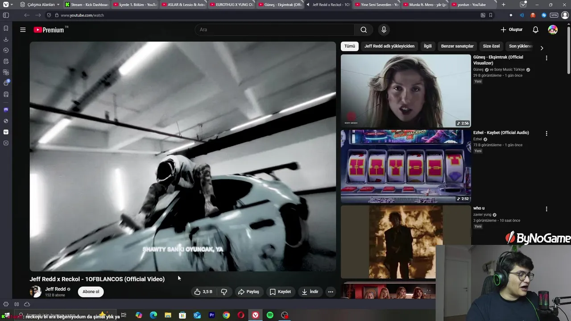Toggle the Vivaldi side panel button
Screen dimensions: 571x321
point(6,15)
